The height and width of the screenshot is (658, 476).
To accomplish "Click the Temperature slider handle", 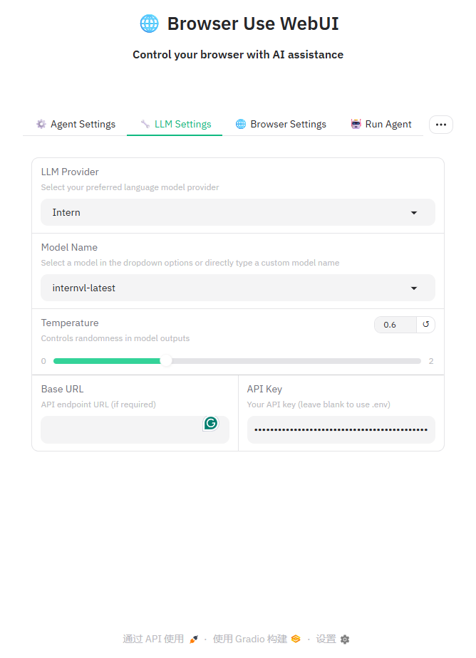I will [x=166, y=361].
